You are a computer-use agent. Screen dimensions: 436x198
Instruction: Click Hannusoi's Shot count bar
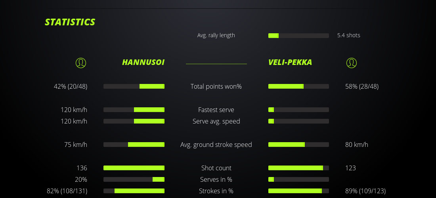[134, 168]
